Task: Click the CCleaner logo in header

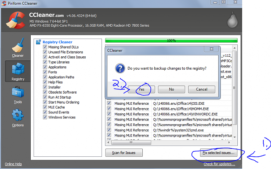Action: coord(16,20)
